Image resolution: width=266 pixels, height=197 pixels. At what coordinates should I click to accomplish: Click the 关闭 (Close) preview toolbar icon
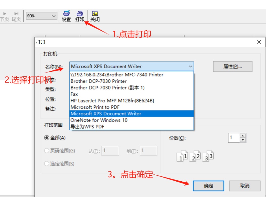point(95,16)
